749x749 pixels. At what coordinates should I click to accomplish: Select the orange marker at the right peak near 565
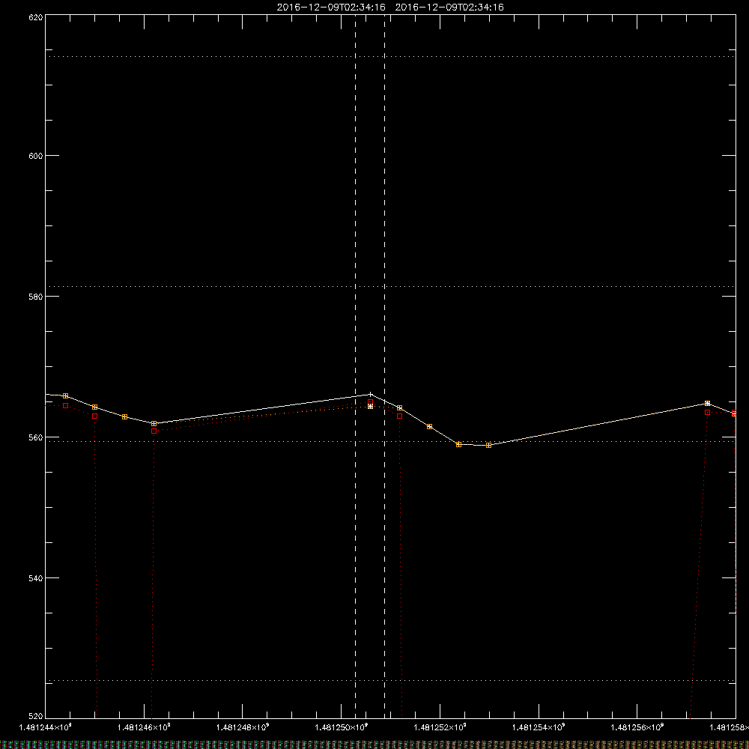[708, 404]
